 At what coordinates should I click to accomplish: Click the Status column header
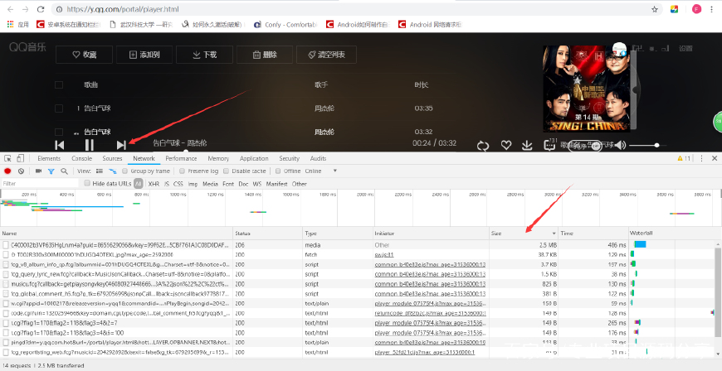pyautogui.click(x=268, y=234)
